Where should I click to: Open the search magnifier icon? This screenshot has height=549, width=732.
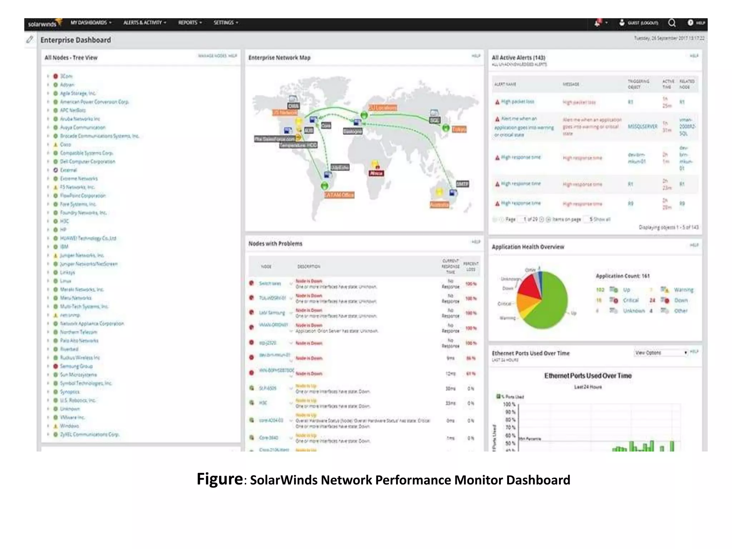(x=672, y=23)
